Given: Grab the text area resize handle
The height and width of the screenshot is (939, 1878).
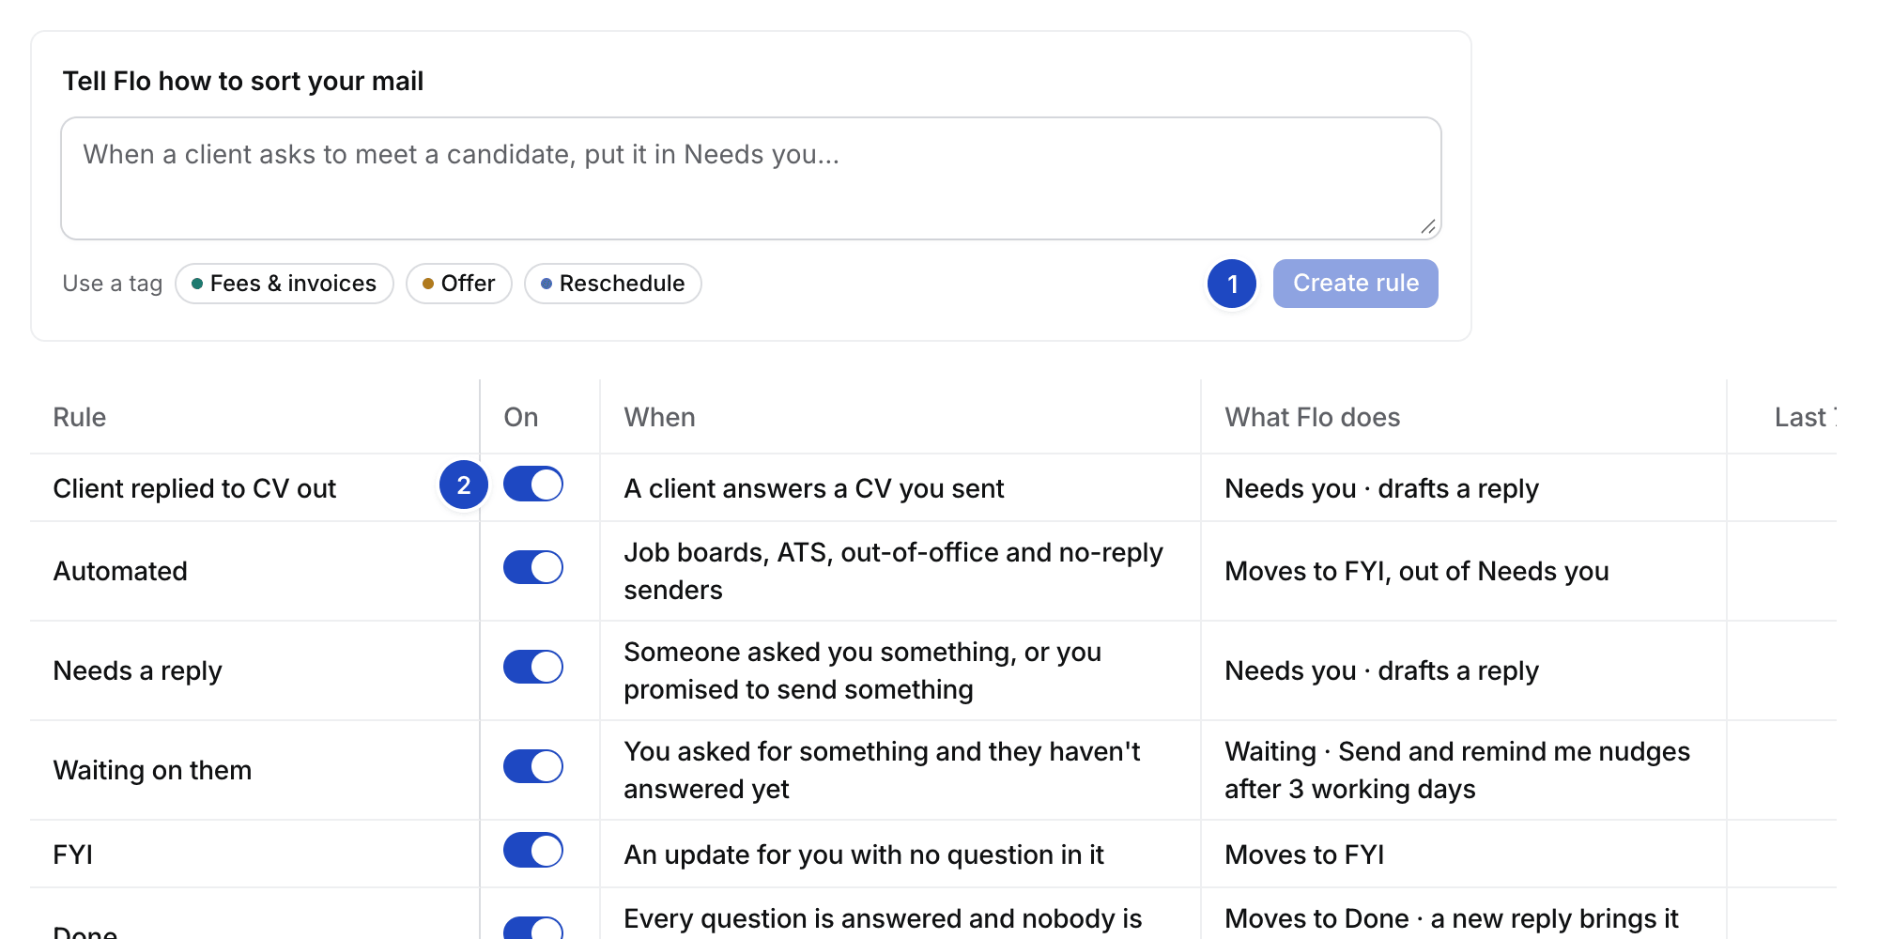Looking at the screenshot, I should tap(1428, 226).
